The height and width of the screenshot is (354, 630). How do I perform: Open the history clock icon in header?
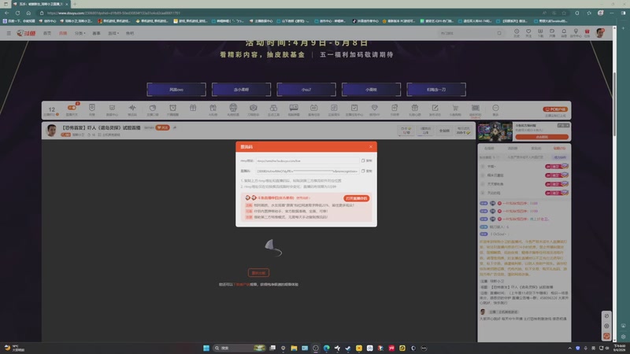517,33
